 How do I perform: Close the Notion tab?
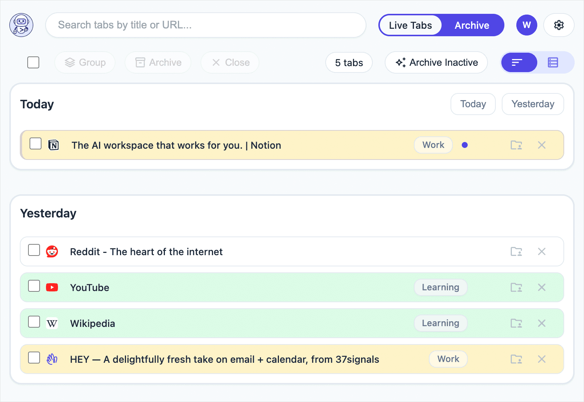(x=542, y=145)
